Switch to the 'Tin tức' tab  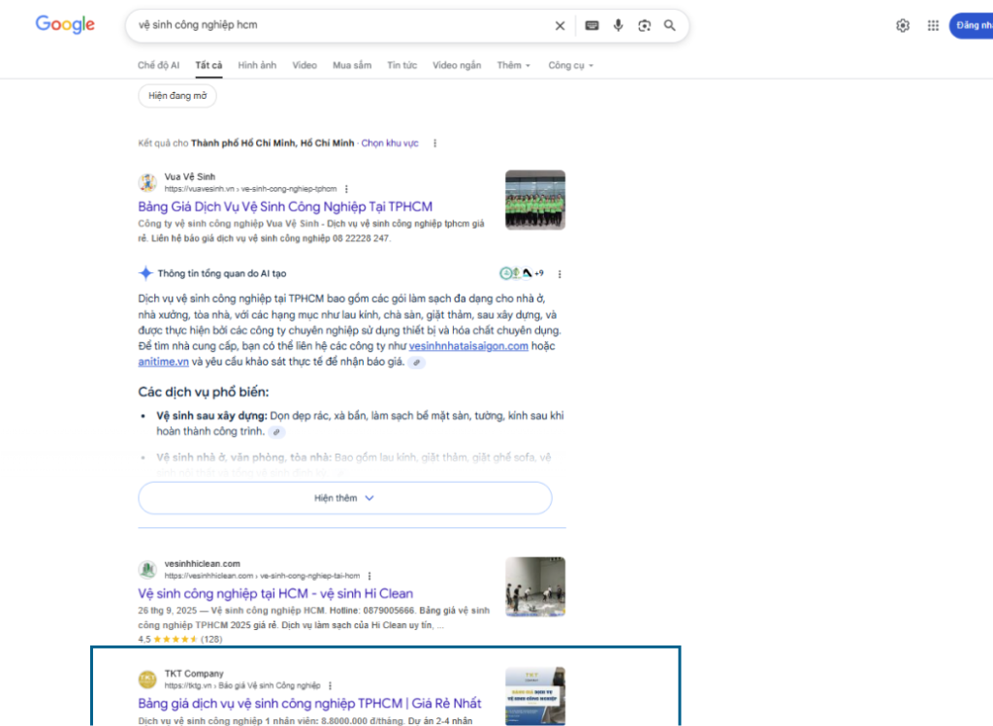pos(401,66)
